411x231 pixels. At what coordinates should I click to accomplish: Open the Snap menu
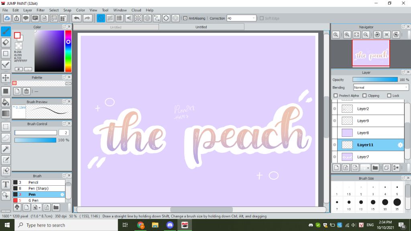tap(67, 10)
